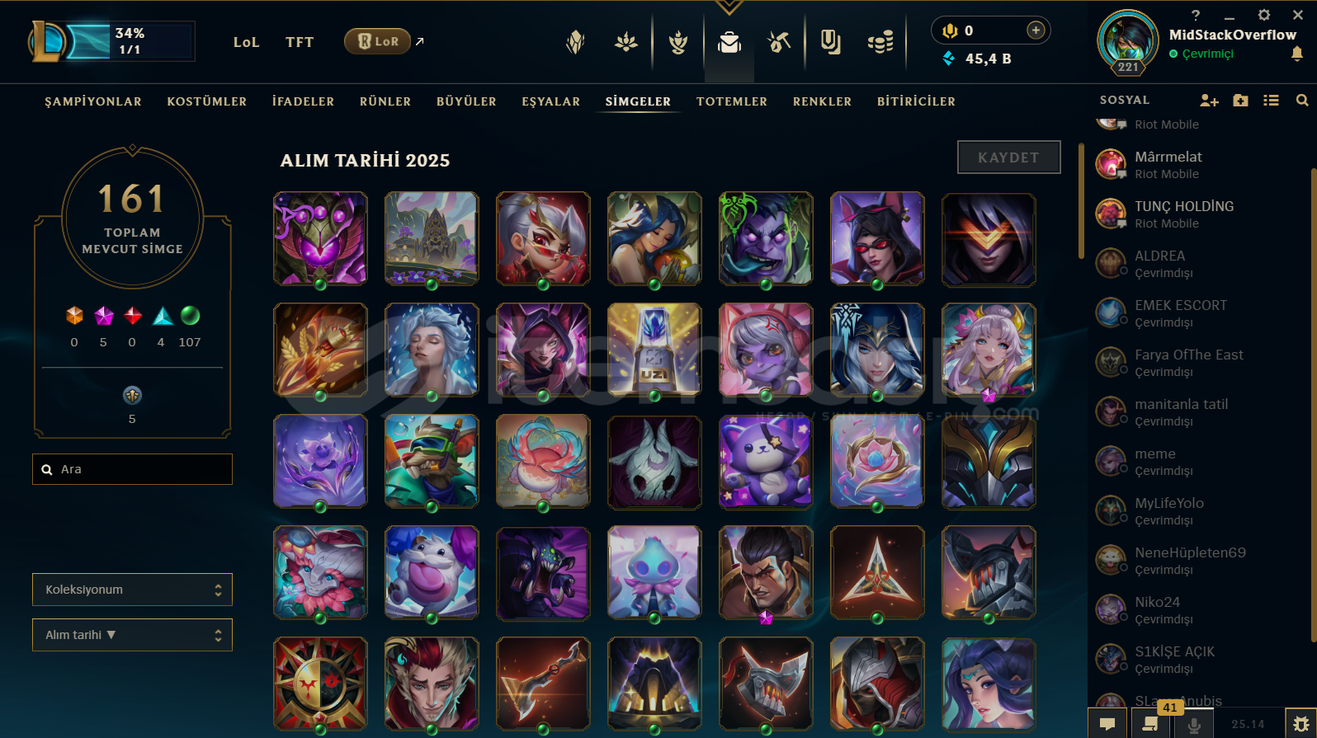Click the search icon in social panel
The height and width of the screenshot is (738, 1317).
1302,101
